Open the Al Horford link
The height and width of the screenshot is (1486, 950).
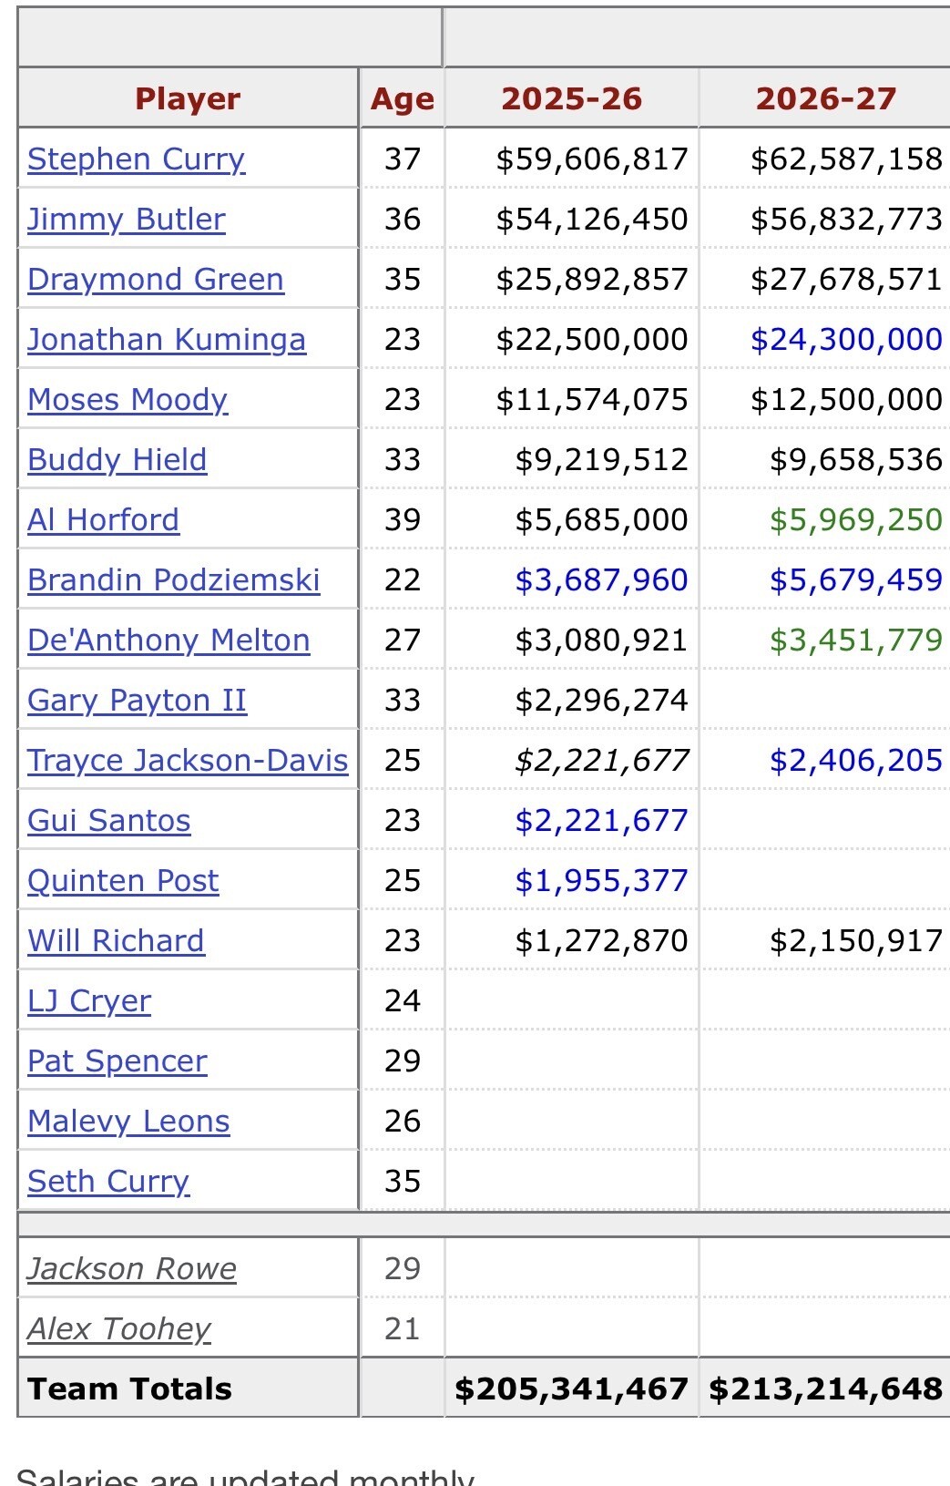point(103,519)
